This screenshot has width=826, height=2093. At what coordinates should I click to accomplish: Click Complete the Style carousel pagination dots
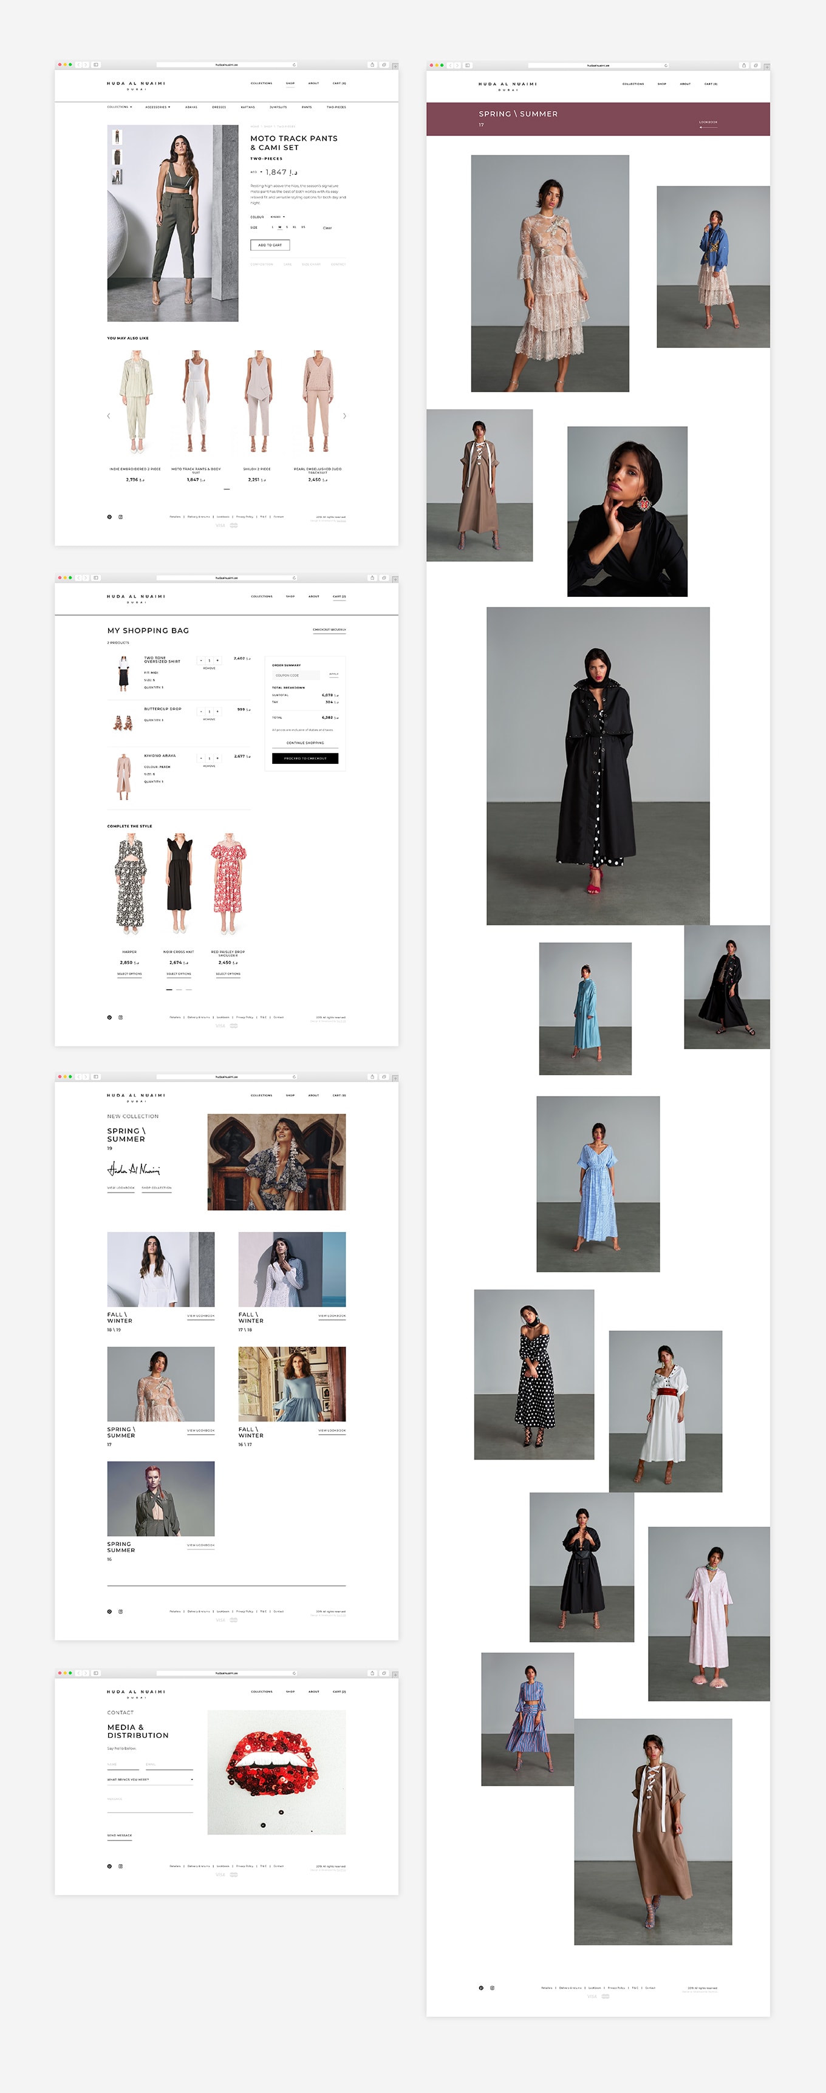point(179,990)
